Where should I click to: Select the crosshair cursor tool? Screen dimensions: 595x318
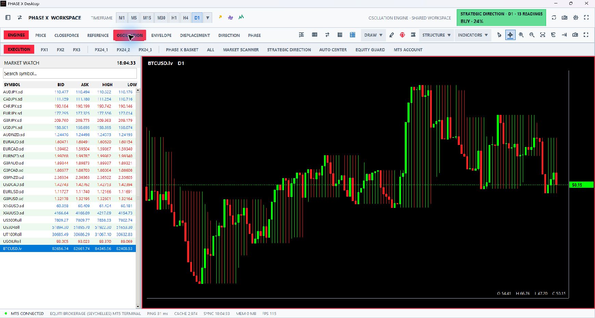[510, 35]
